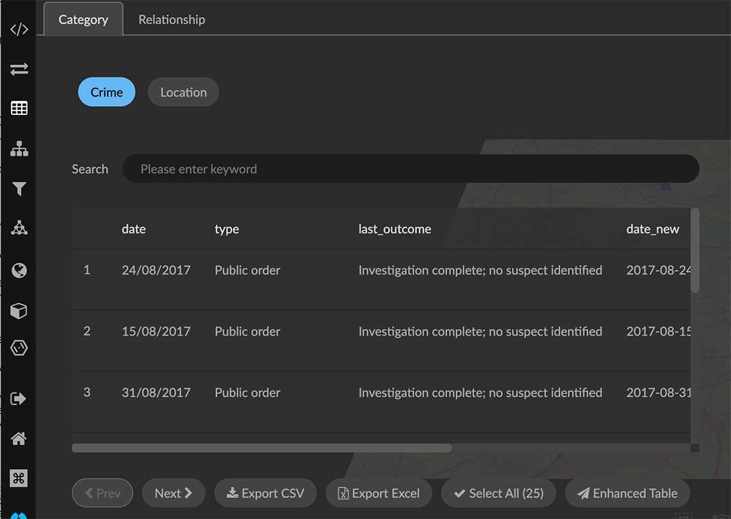
Task: Open the globe map view icon
Action: (x=19, y=271)
